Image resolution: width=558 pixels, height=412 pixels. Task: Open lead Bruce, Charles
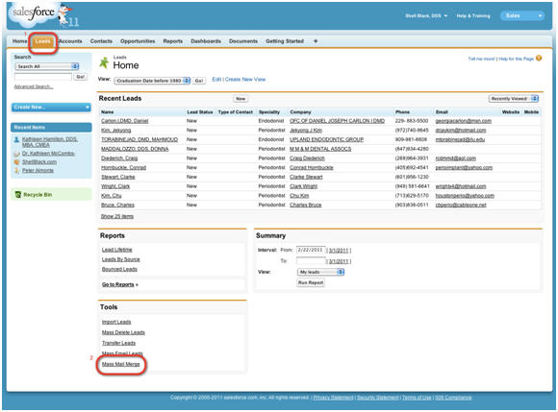coord(117,205)
